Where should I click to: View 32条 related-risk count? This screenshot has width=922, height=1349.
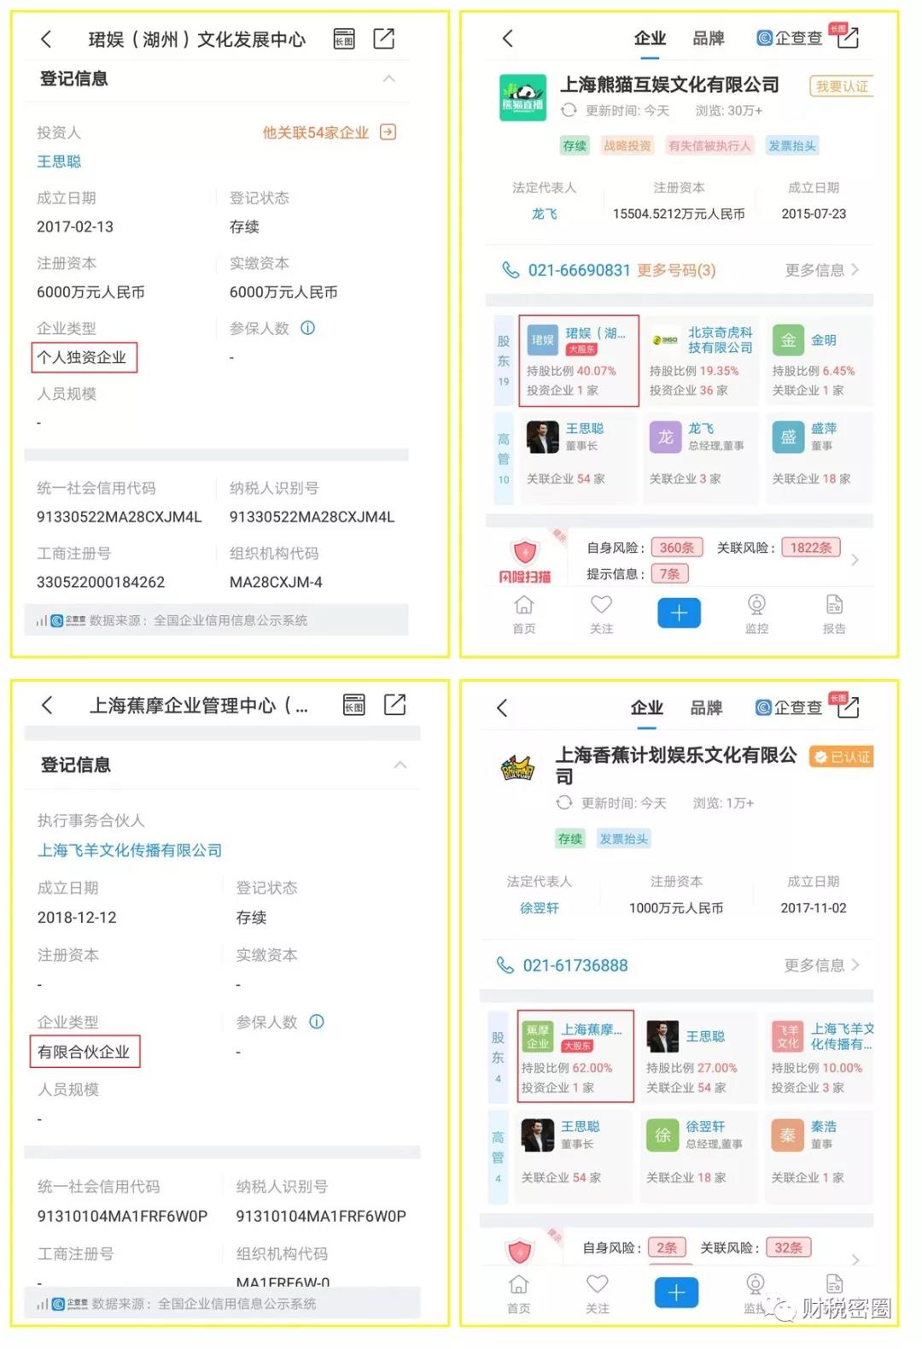tap(789, 1247)
